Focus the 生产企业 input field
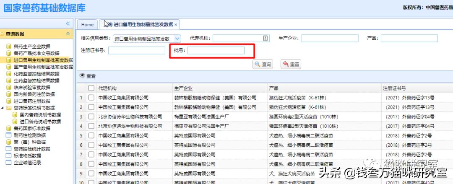453x184 pixels. [x=330, y=38]
